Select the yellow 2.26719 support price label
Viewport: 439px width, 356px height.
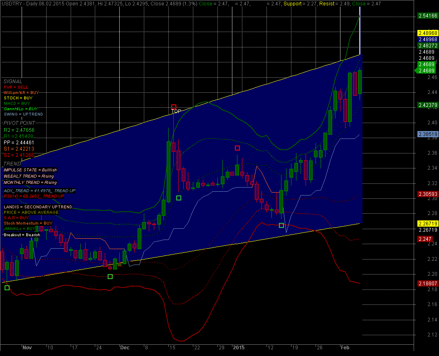(x=427, y=224)
